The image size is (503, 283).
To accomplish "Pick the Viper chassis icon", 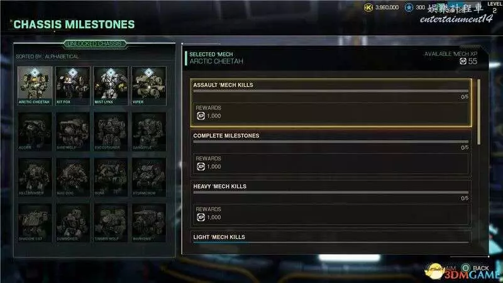I will click(x=149, y=86).
